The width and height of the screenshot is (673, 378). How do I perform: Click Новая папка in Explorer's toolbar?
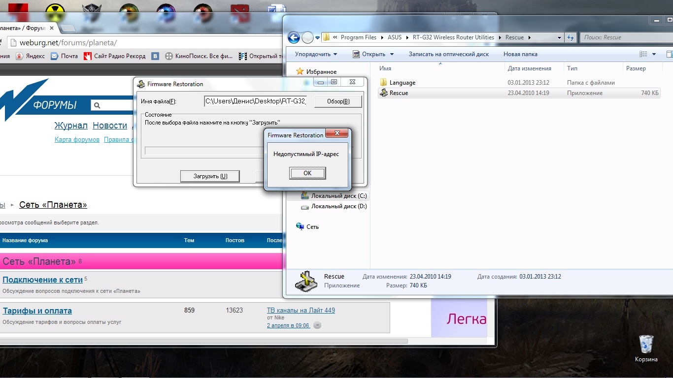point(520,54)
